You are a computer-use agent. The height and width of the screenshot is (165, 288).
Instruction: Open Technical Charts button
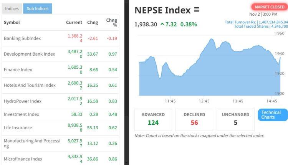(271, 115)
